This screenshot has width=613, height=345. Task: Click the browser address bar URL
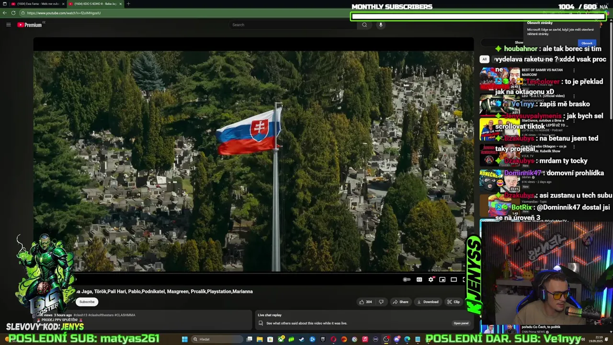(64, 13)
